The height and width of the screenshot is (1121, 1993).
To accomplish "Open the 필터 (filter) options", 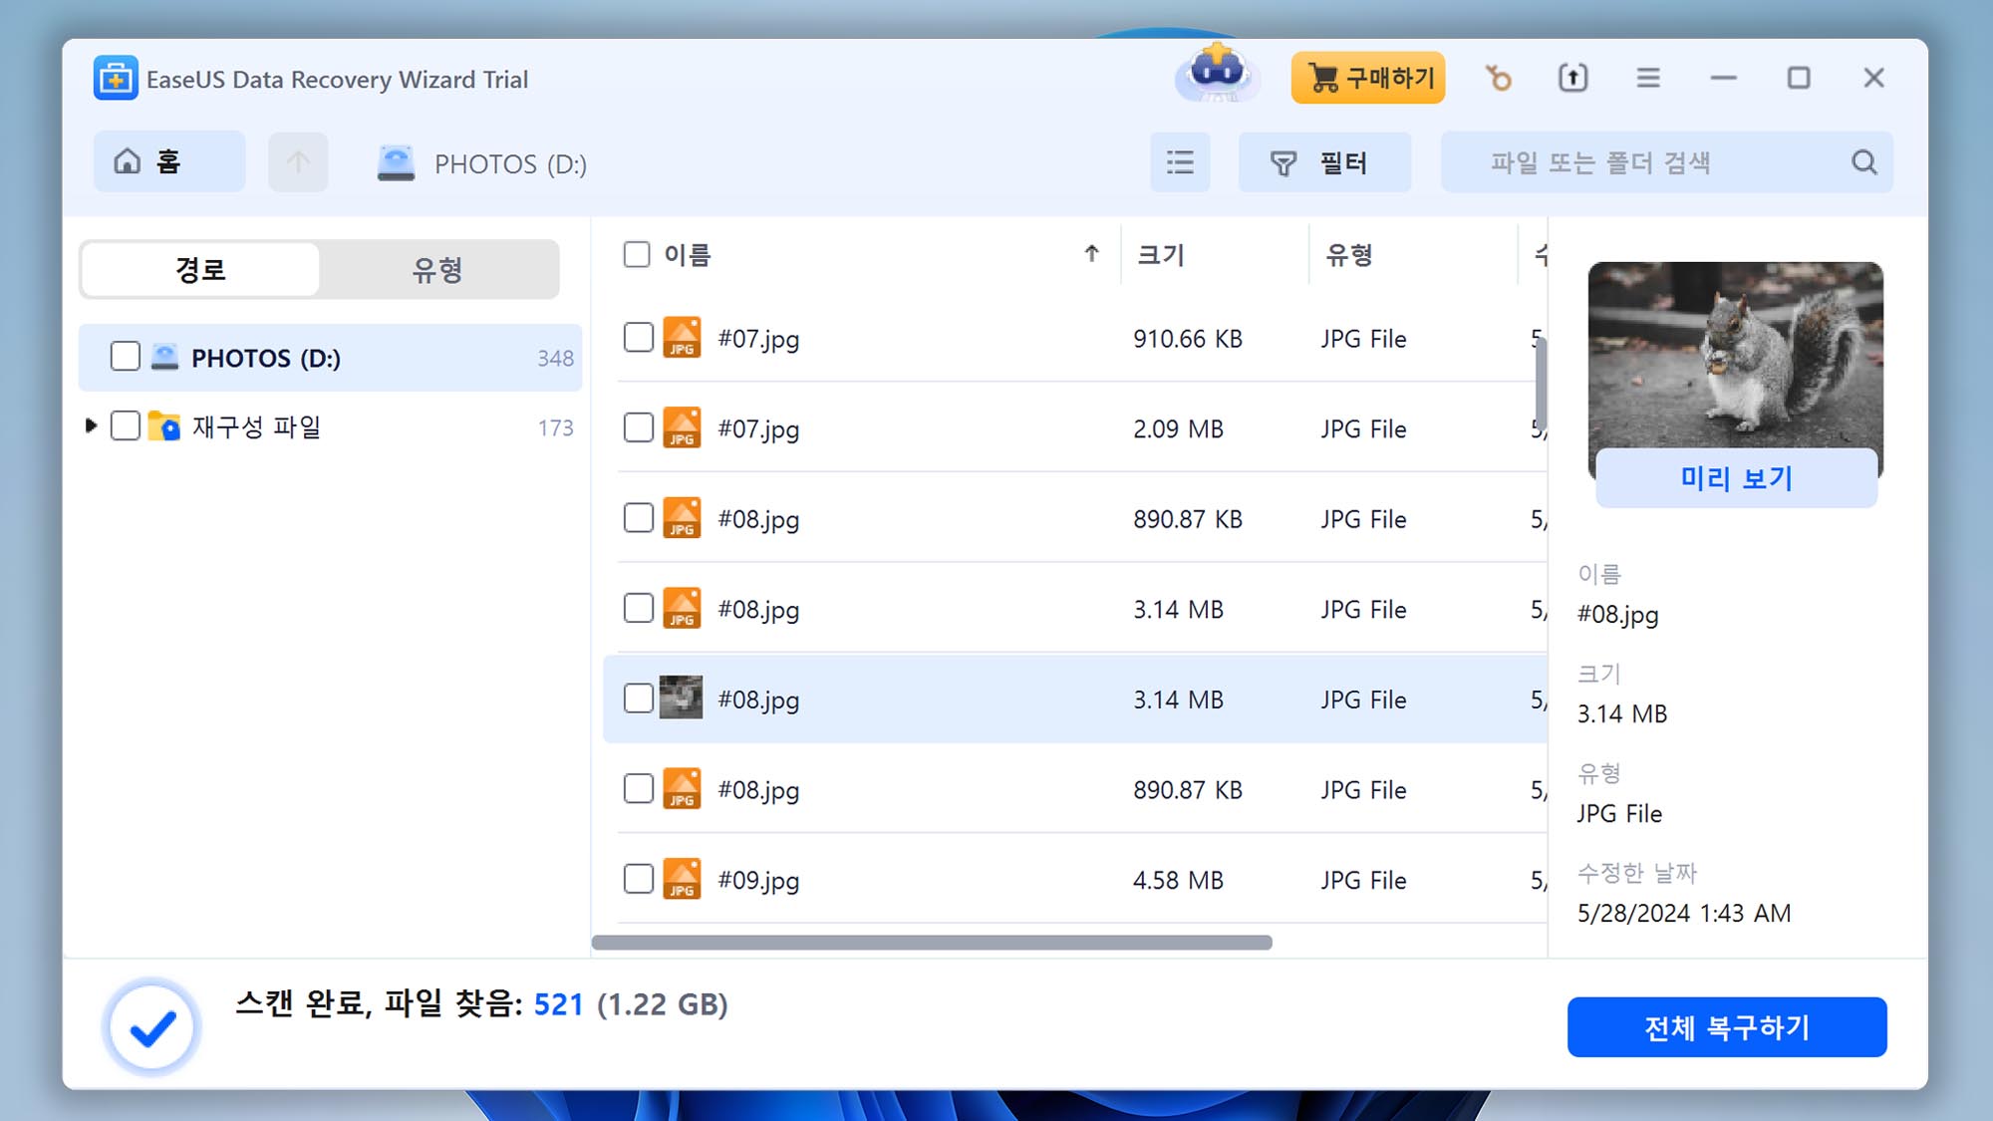I will pyautogui.click(x=1325, y=162).
